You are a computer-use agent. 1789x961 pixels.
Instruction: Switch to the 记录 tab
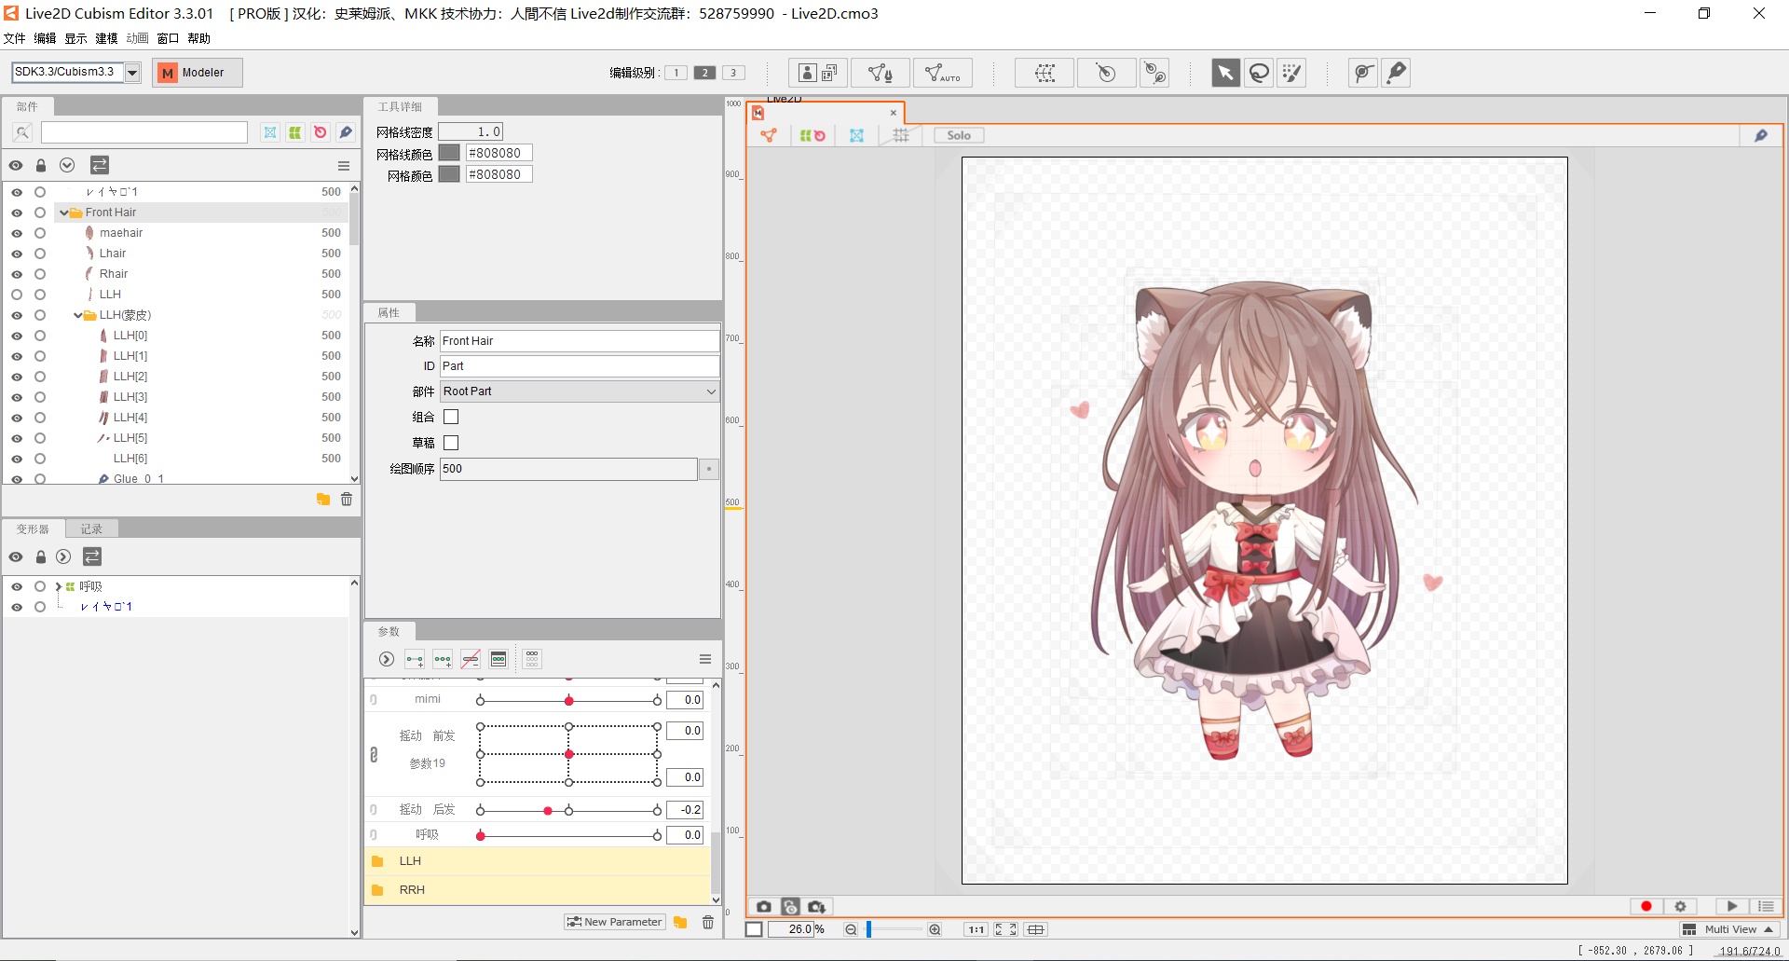pos(91,529)
